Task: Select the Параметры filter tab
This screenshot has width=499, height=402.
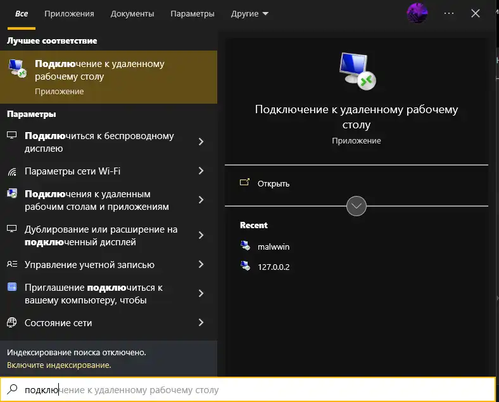Action: point(193,13)
